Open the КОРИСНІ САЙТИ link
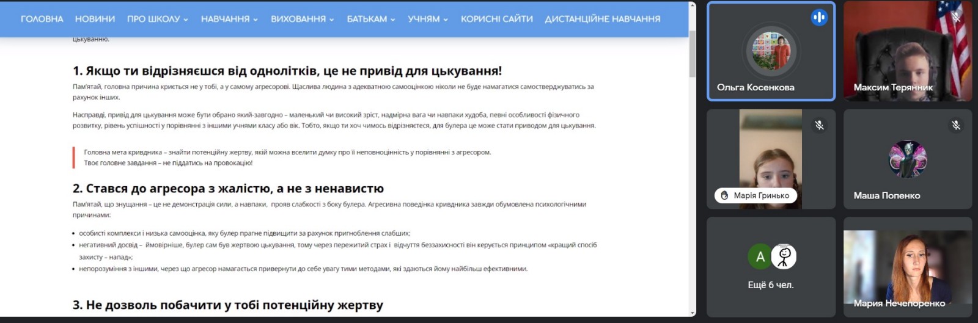Viewport: 978px width, 323px height. point(496,19)
